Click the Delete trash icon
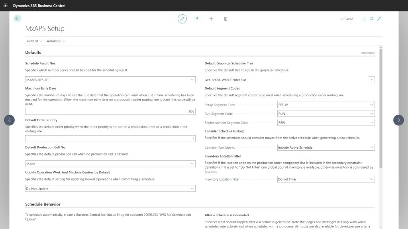 [225, 19]
